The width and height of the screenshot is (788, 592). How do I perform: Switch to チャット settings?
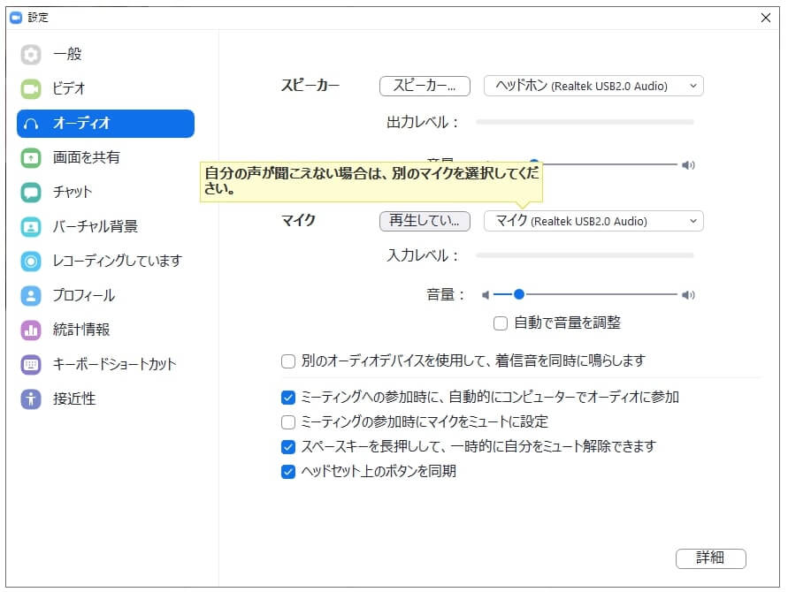click(105, 193)
